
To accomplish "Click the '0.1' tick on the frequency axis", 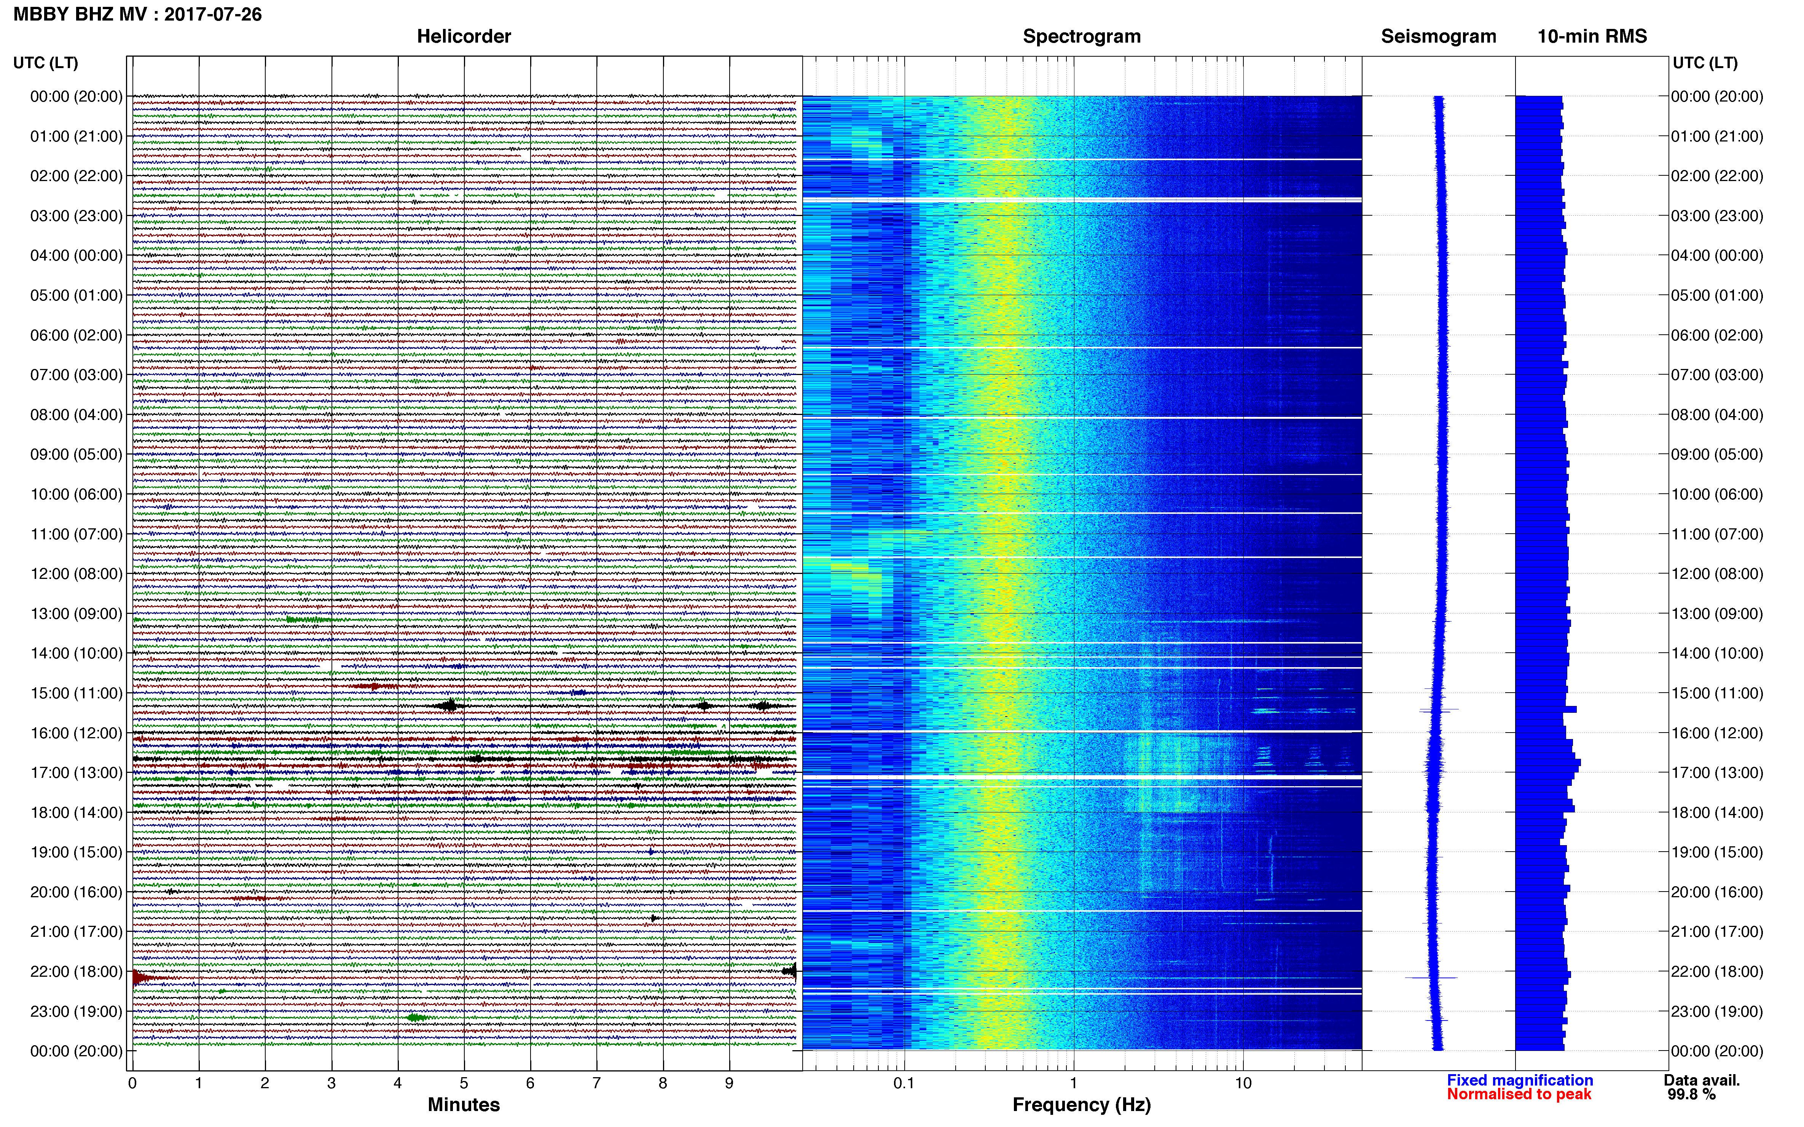I will (904, 1084).
